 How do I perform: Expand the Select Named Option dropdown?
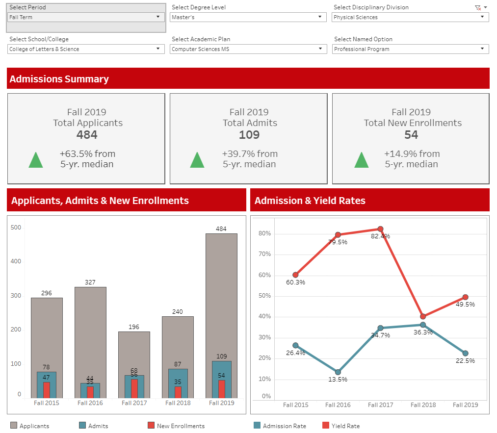(x=410, y=49)
